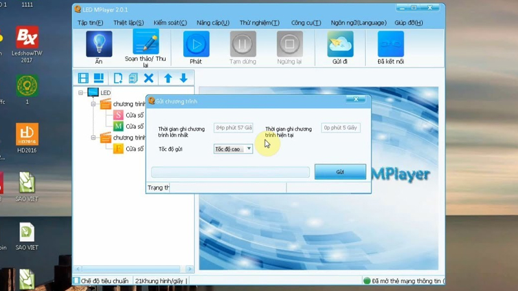Open Ngôn ngữ(Language) menu
Image resolution: width=518 pixels, height=291 pixels.
coord(359,23)
